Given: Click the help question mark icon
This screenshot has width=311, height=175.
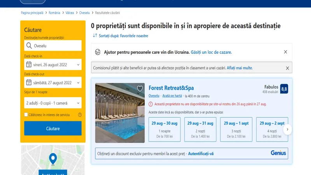Looking at the screenshot, I should pyautogui.click(x=80, y=115).
